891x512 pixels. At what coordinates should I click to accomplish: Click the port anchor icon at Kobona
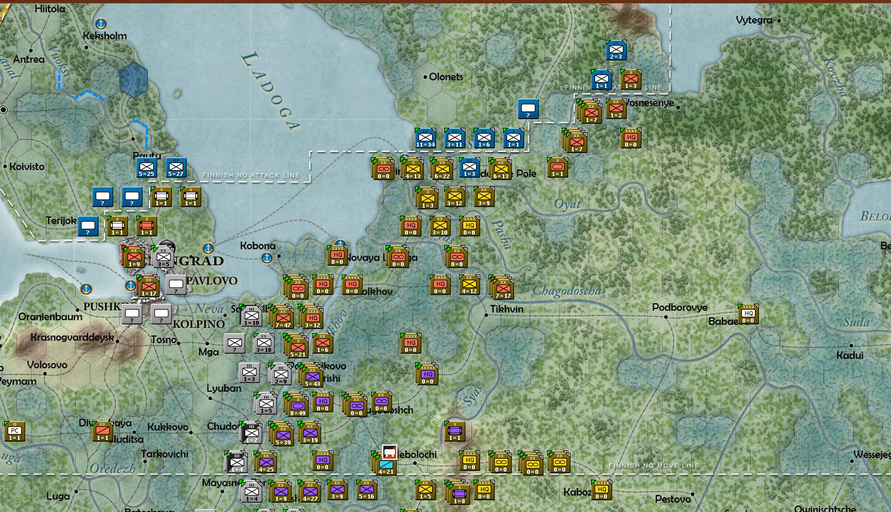[266, 257]
